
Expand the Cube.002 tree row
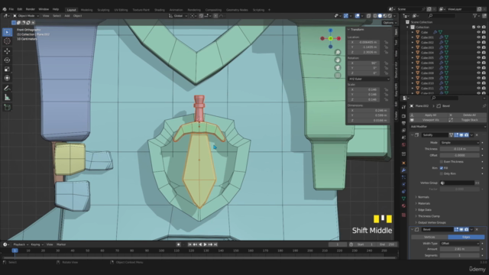pyautogui.click(x=413, y=43)
